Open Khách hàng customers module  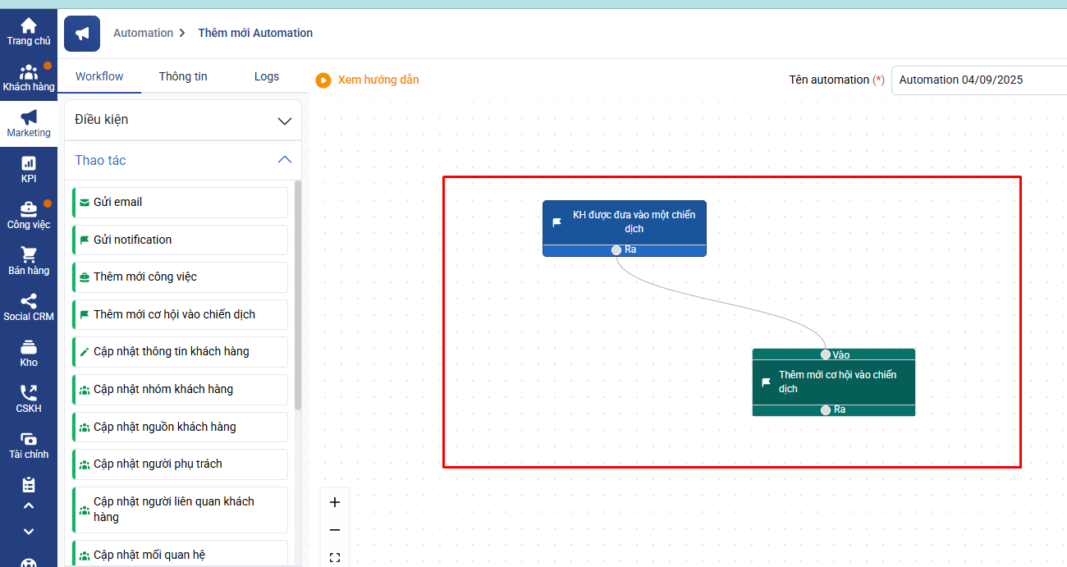click(29, 77)
